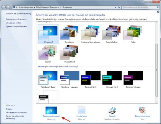Click the refresh button beside address bar
This screenshot has height=124, width=161.
(x=119, y=7)
